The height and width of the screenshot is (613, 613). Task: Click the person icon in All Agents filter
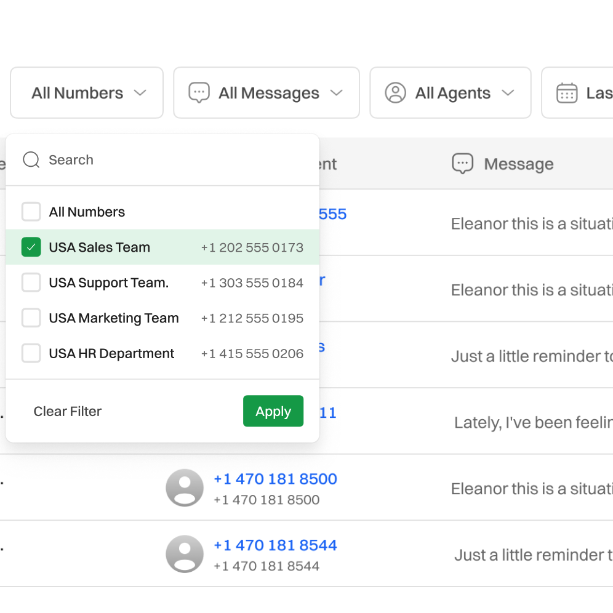(x=395, y=93)
